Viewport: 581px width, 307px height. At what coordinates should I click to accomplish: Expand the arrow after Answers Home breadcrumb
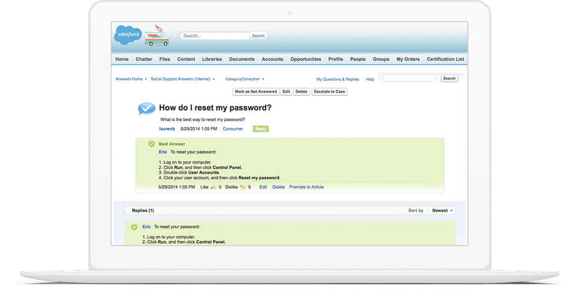click(146, 79)
